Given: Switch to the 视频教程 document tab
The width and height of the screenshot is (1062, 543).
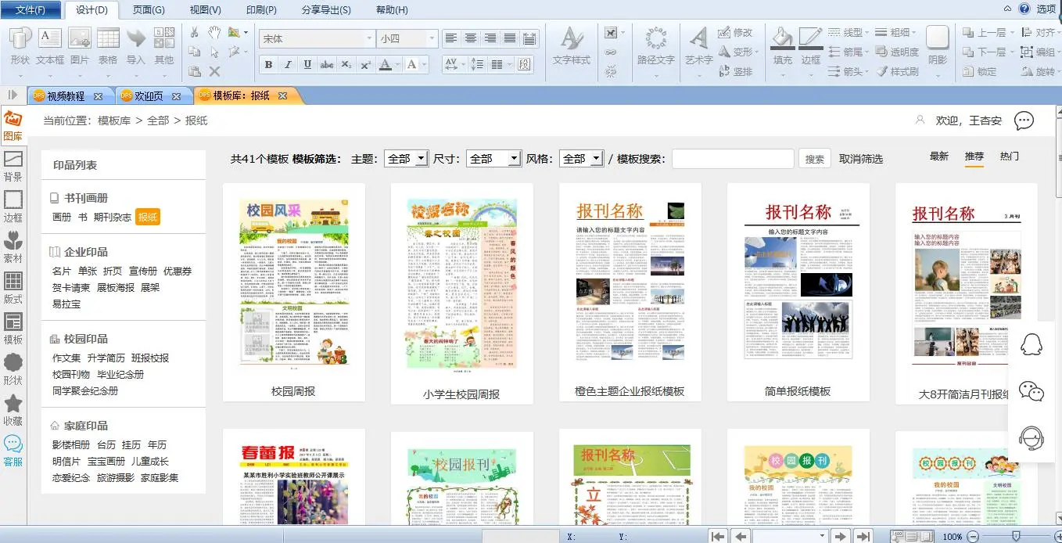Looking at the screenshot, I should pos(66,96).
